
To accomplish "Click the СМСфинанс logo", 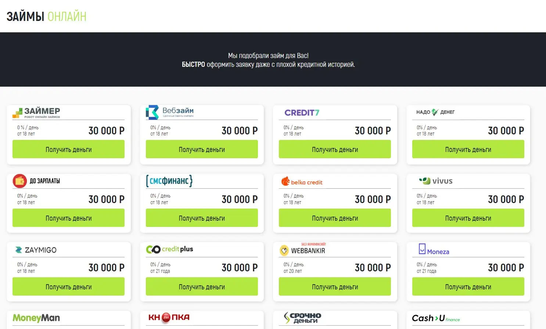I will pos(169,181).
